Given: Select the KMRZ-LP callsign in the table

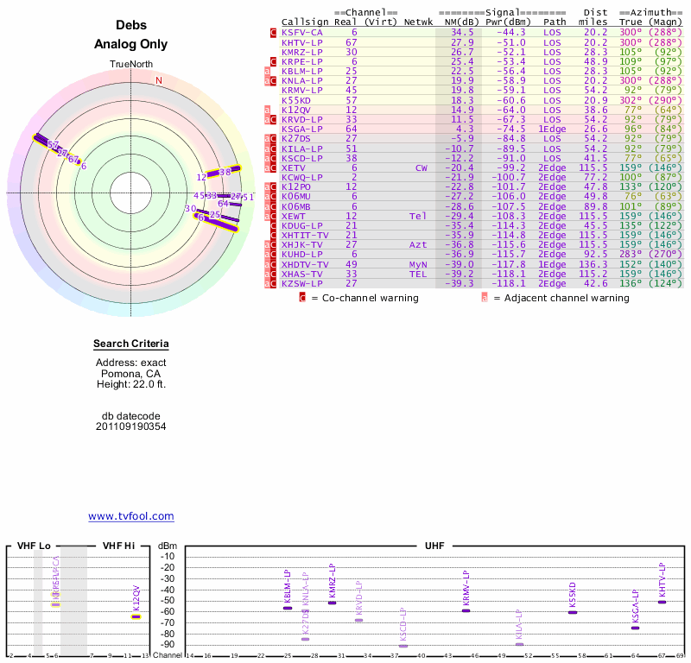Looking at the screenshot, I should 302,52.
